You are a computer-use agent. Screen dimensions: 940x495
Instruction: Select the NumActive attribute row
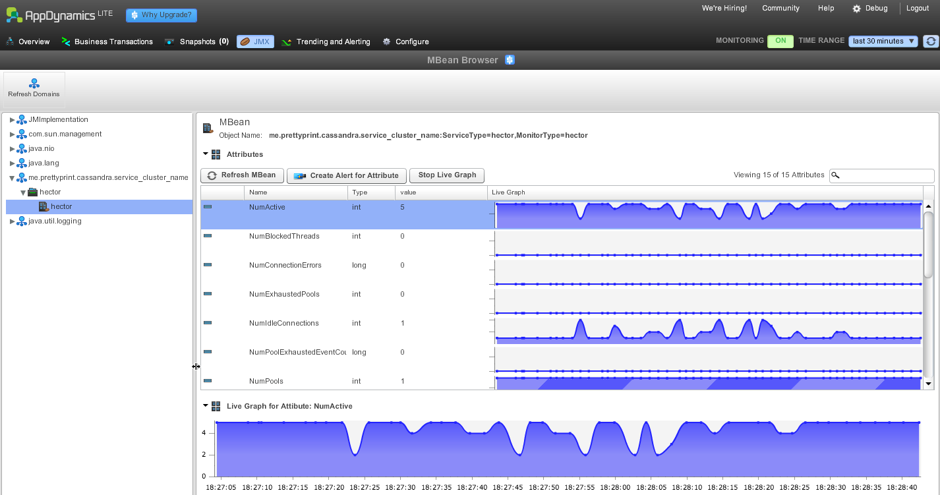tap(562, 215)
